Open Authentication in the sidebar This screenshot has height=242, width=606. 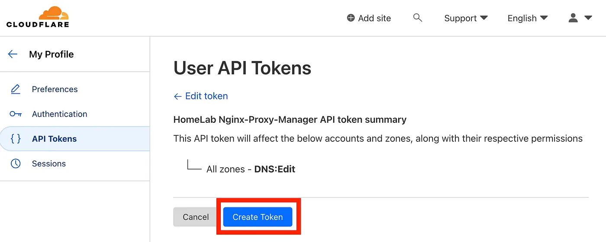point(59,114)
